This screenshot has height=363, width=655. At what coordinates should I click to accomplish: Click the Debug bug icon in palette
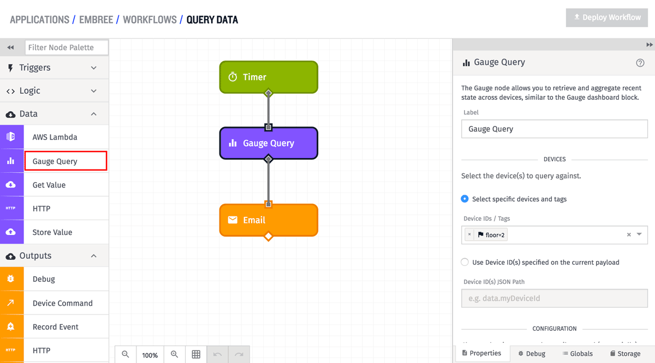[11, 279]
